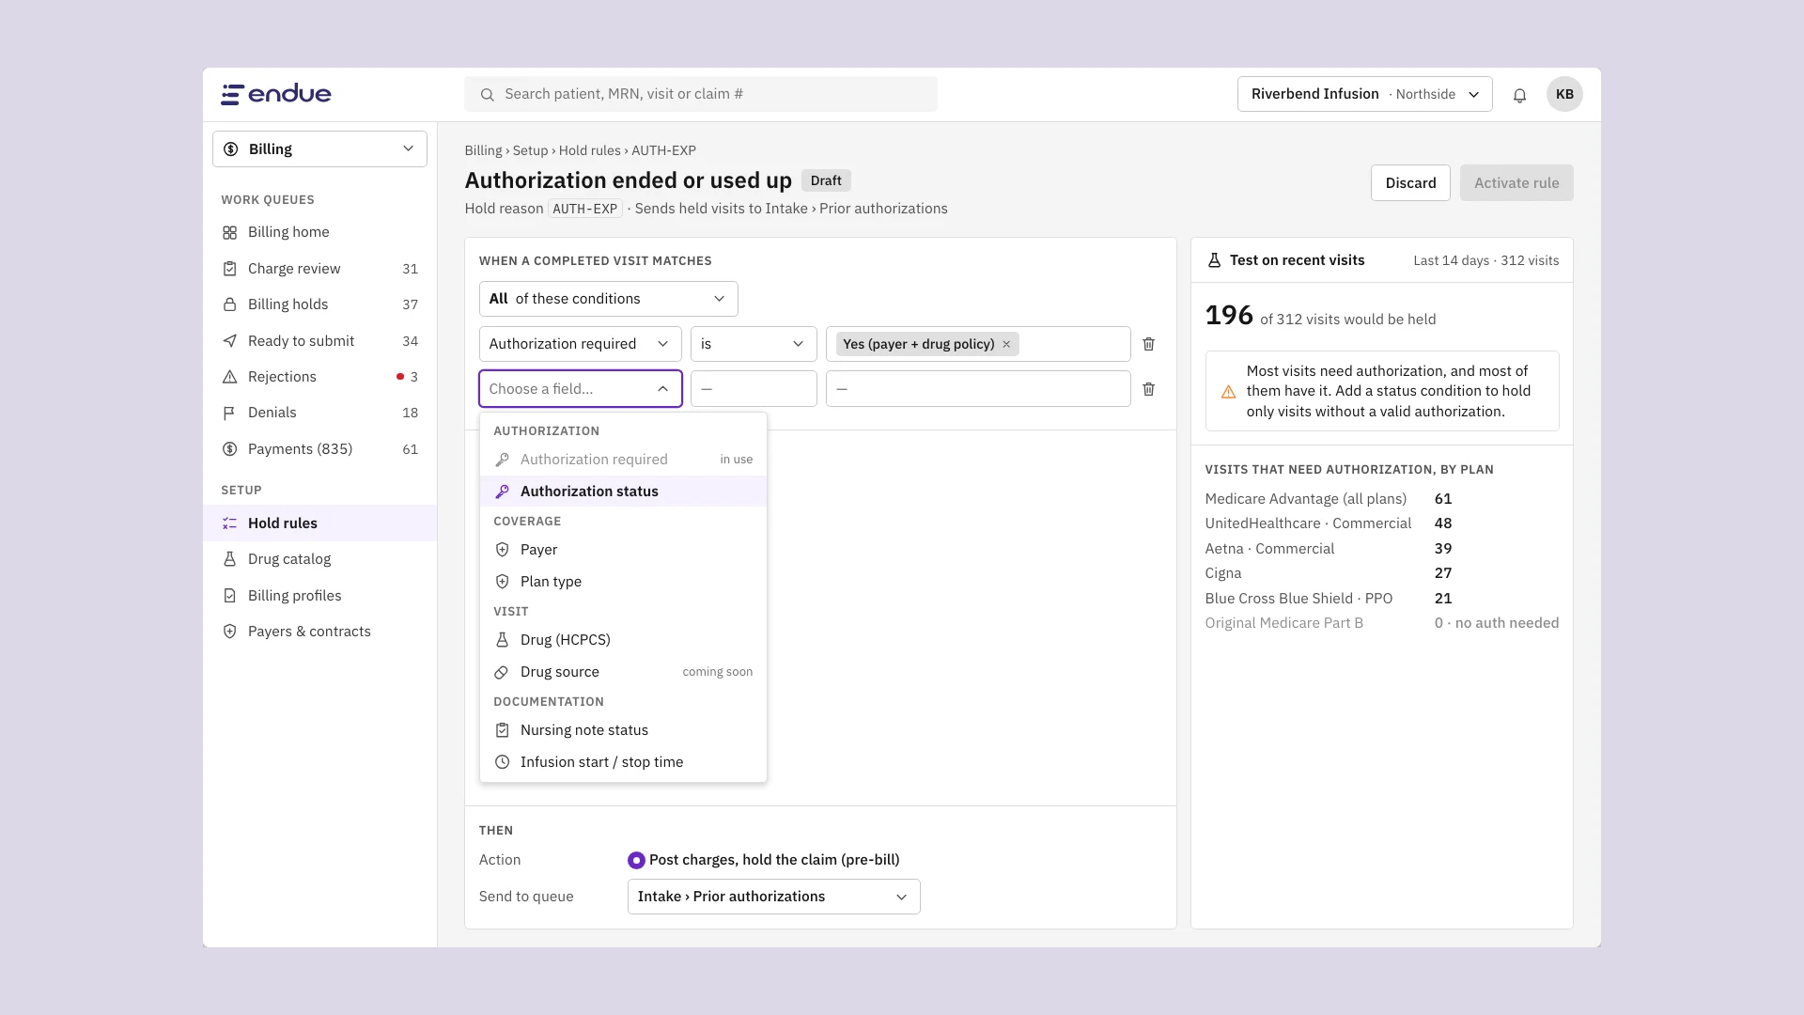Expand the All of these conditions dropdown
Viewport: 1804px width, 1015px height.
(x=608, y=299)
